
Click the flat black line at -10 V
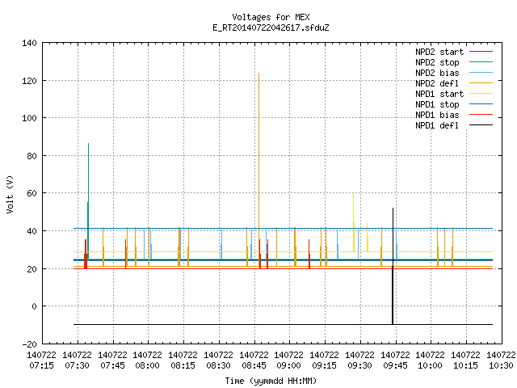tap(283, 325)
